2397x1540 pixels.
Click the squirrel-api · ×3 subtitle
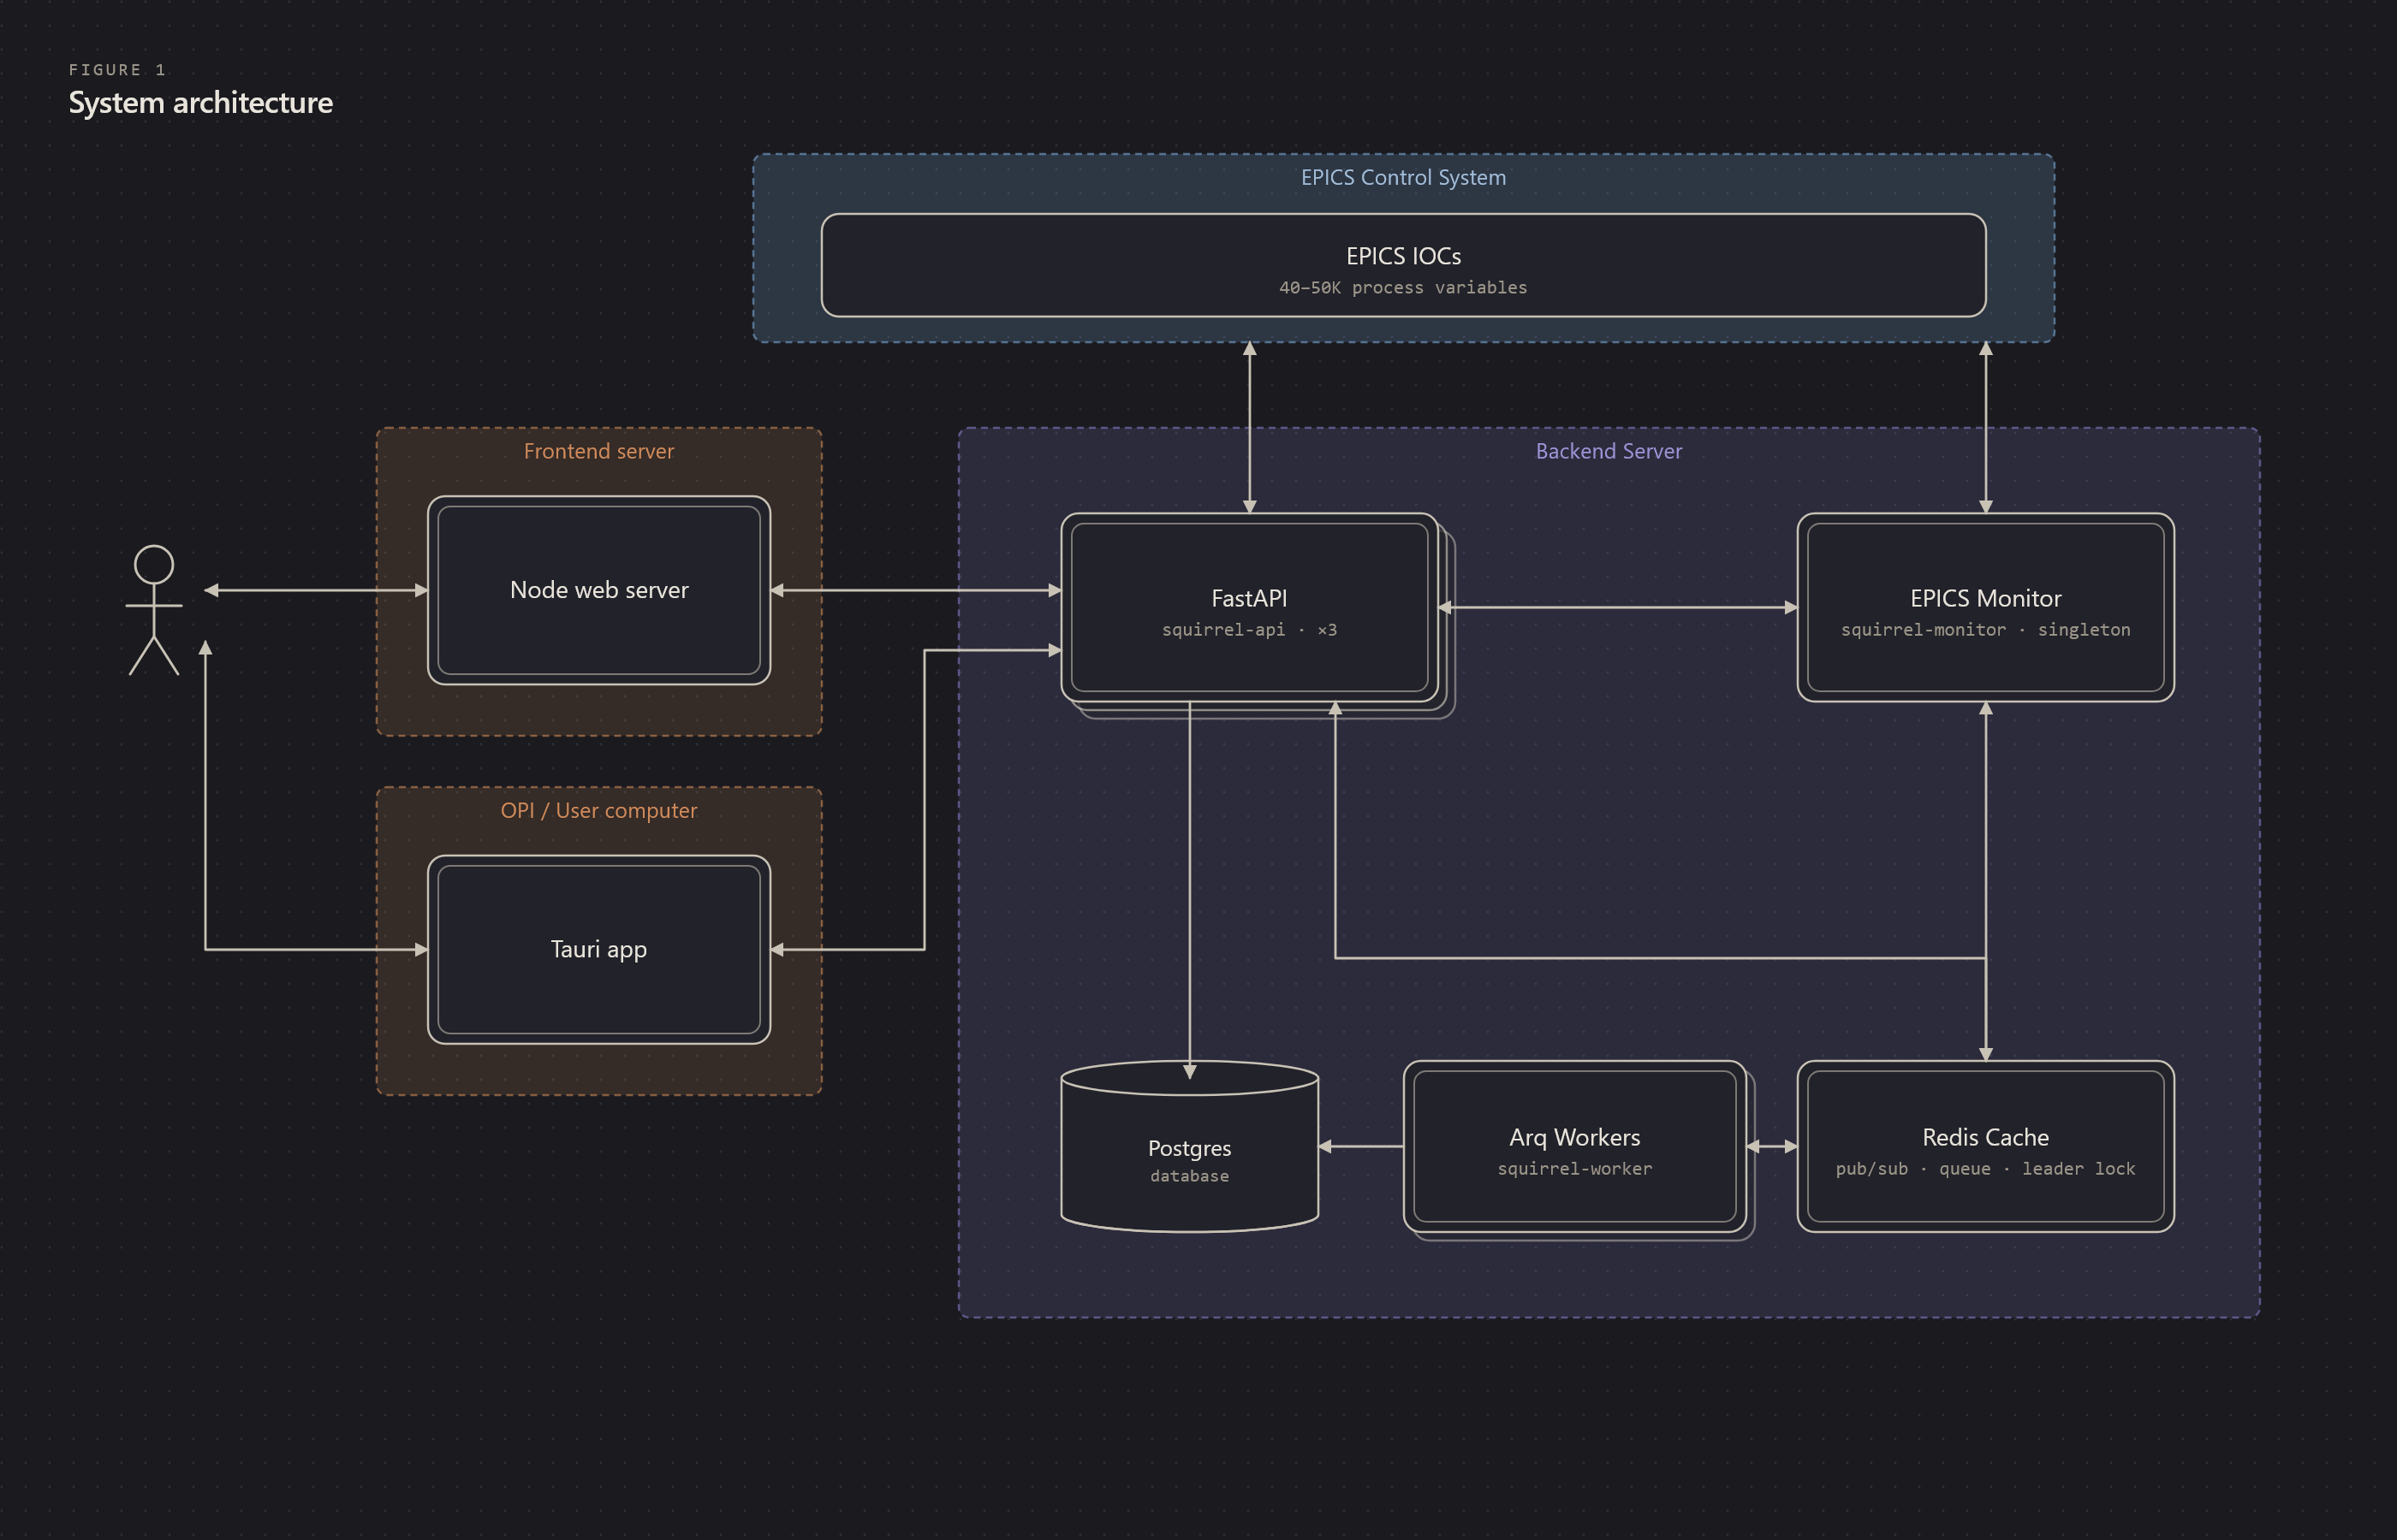tap(1250, 630)
